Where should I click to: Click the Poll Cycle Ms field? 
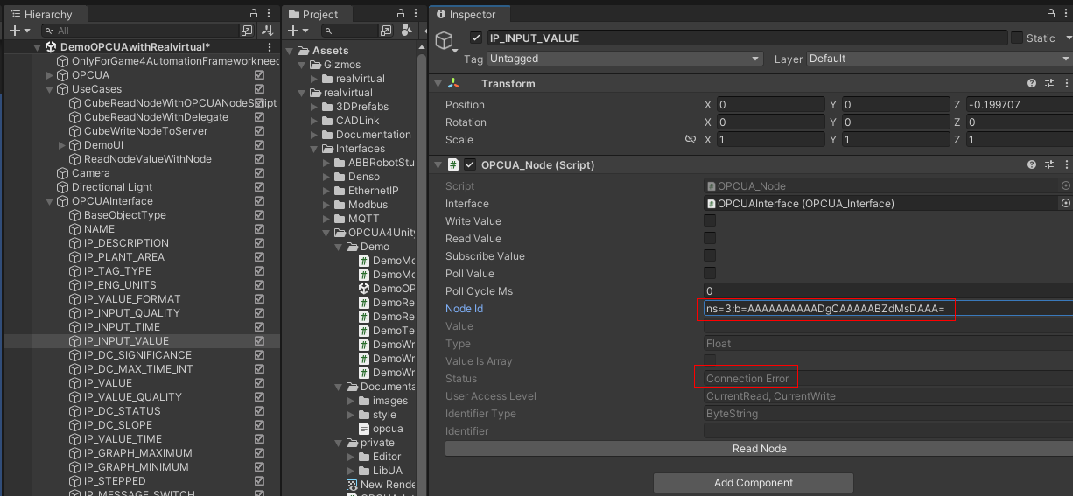(x=888, y=291)
